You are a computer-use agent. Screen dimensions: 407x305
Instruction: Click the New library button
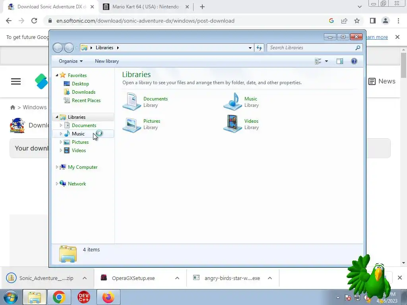107,61
